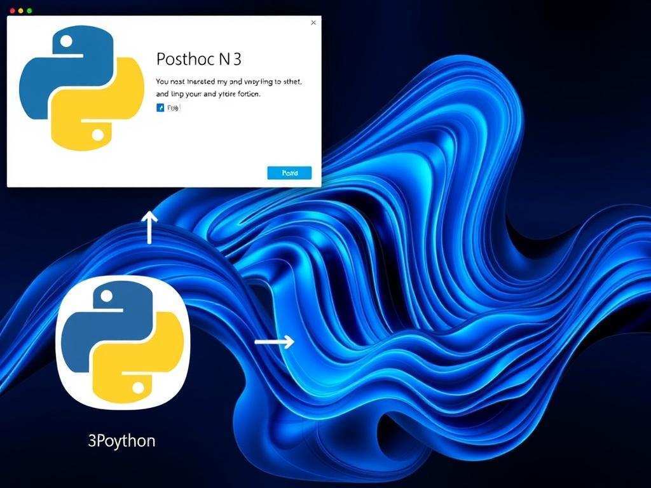
Task: Click the dialog text line starting "You nast"
Action: pos(229,82)
